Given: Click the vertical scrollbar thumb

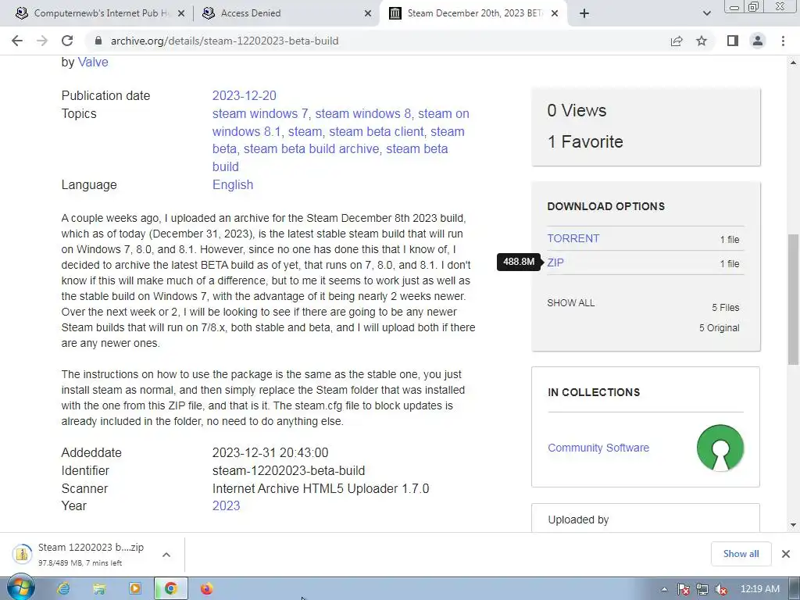Looking at the screenshot, I should (x=793, y=299).
